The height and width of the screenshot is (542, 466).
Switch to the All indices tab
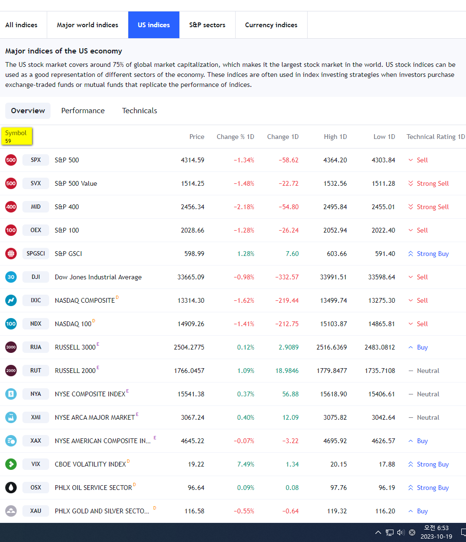(21, 25)
